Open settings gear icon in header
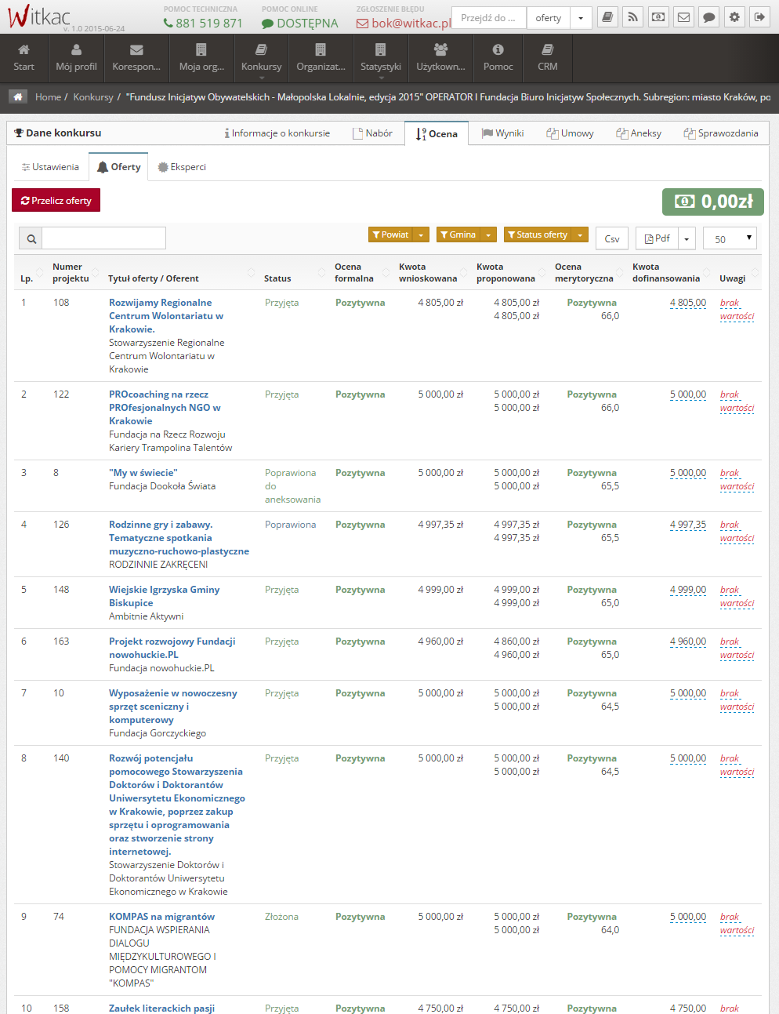Screen dimensions: 779x1014 734,17
